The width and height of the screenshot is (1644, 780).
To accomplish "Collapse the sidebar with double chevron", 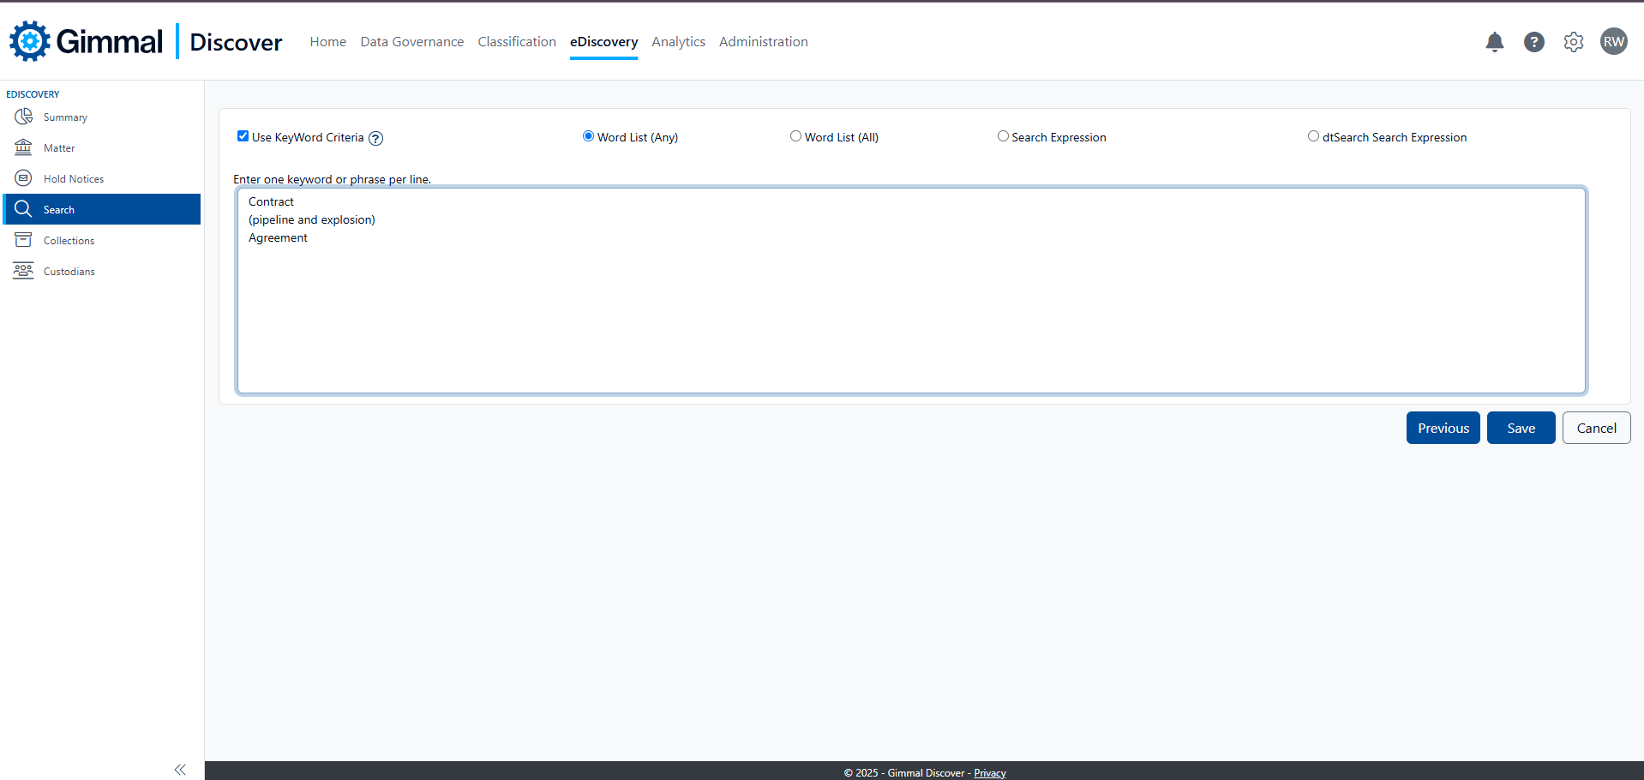I will point(180,770).
